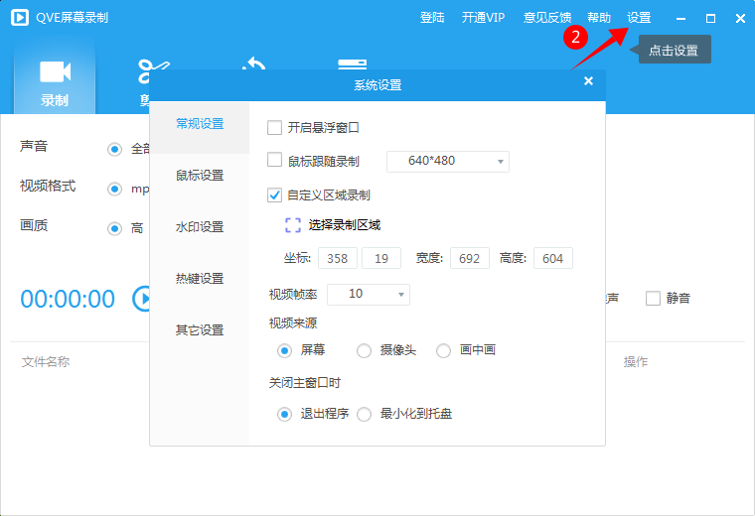Image resolution: width=755 pixels, height=516 pixels.
Task: Expand the 视频帧率 dropdown showing 10
Action: (369, 295)
